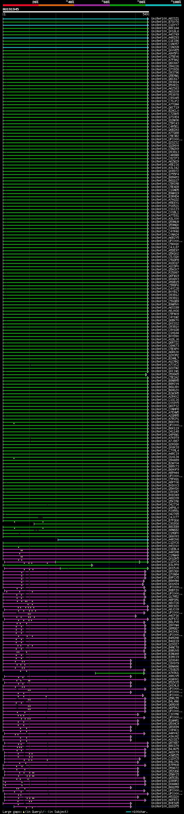
Task: Select hit UniRef100_B5VR21
Action: (x=165, y=85)
